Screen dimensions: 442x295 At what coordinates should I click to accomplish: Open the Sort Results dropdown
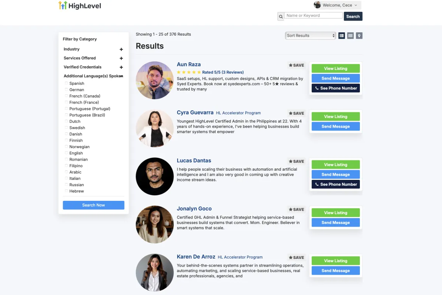coord(311,36)
